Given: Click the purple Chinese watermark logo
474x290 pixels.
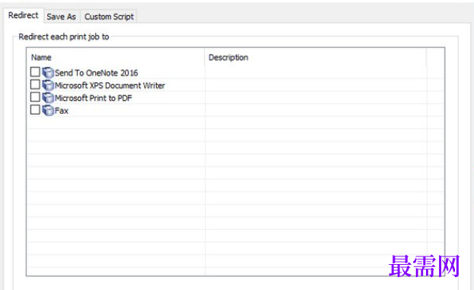Looking at the screenshot, I should tap(424, 266).
